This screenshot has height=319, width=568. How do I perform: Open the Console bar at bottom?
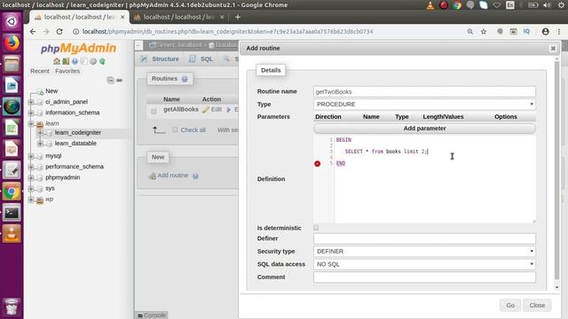tap(152, 315)
